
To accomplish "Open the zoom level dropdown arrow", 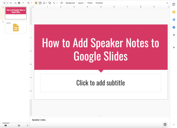I will (x=32, y=3).
